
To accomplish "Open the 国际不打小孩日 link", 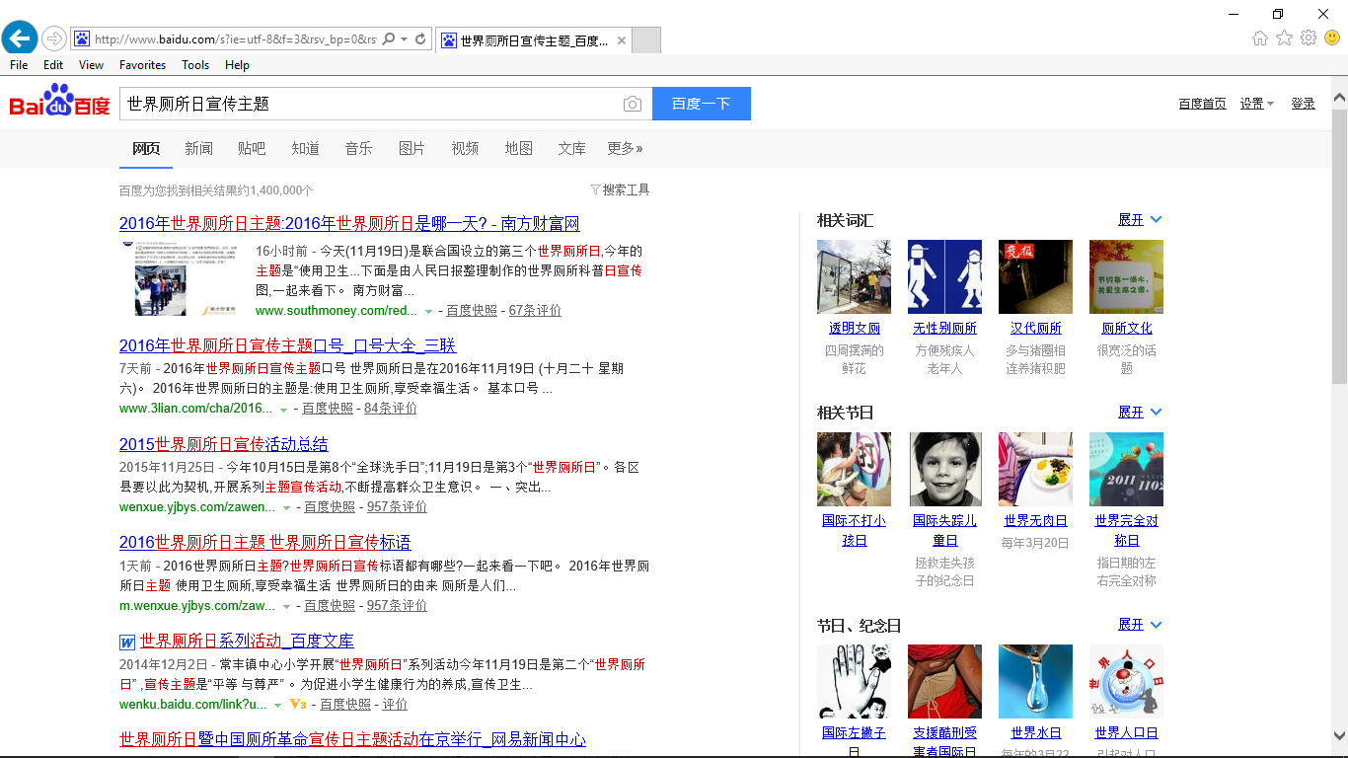I will (854, 530).
